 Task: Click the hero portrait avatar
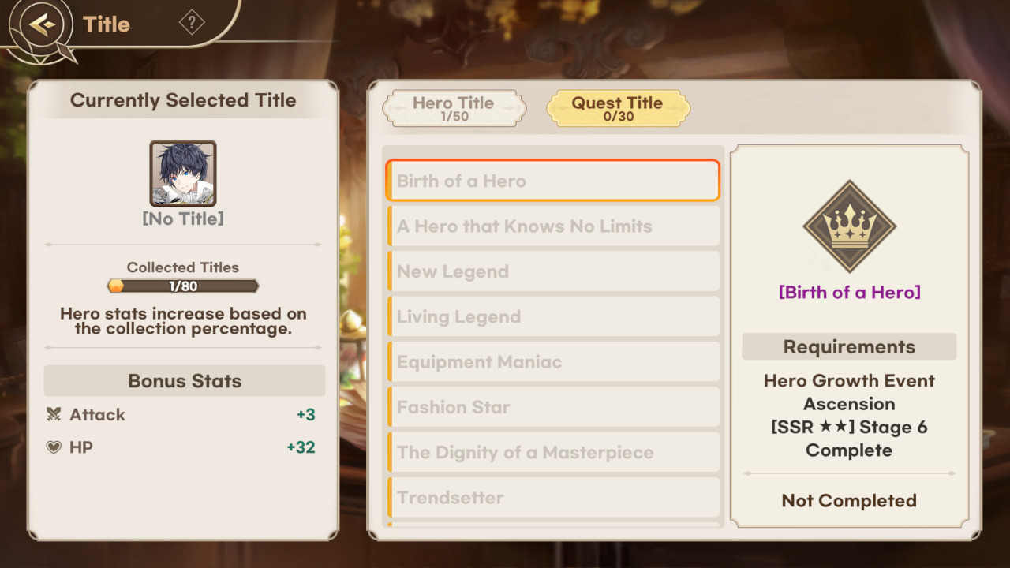tap(183, 174)
